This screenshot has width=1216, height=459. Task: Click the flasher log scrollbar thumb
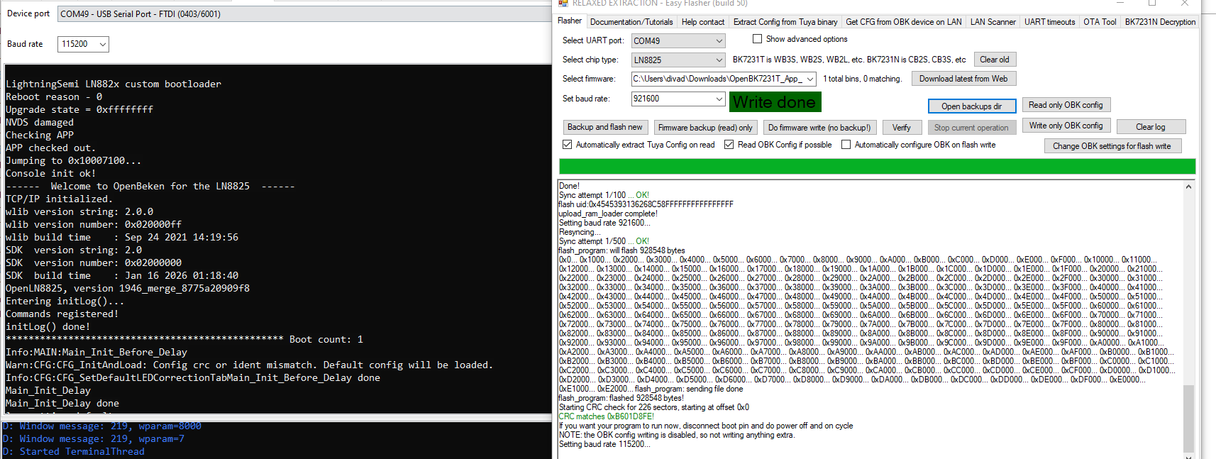[x=1188, y=418]
